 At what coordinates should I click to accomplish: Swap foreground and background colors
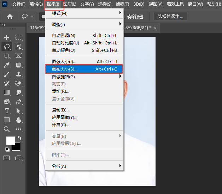(19, 138)
